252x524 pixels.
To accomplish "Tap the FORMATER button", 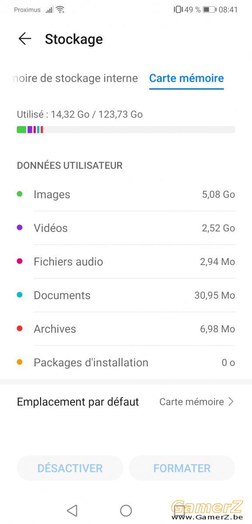I will coord(182,468).
